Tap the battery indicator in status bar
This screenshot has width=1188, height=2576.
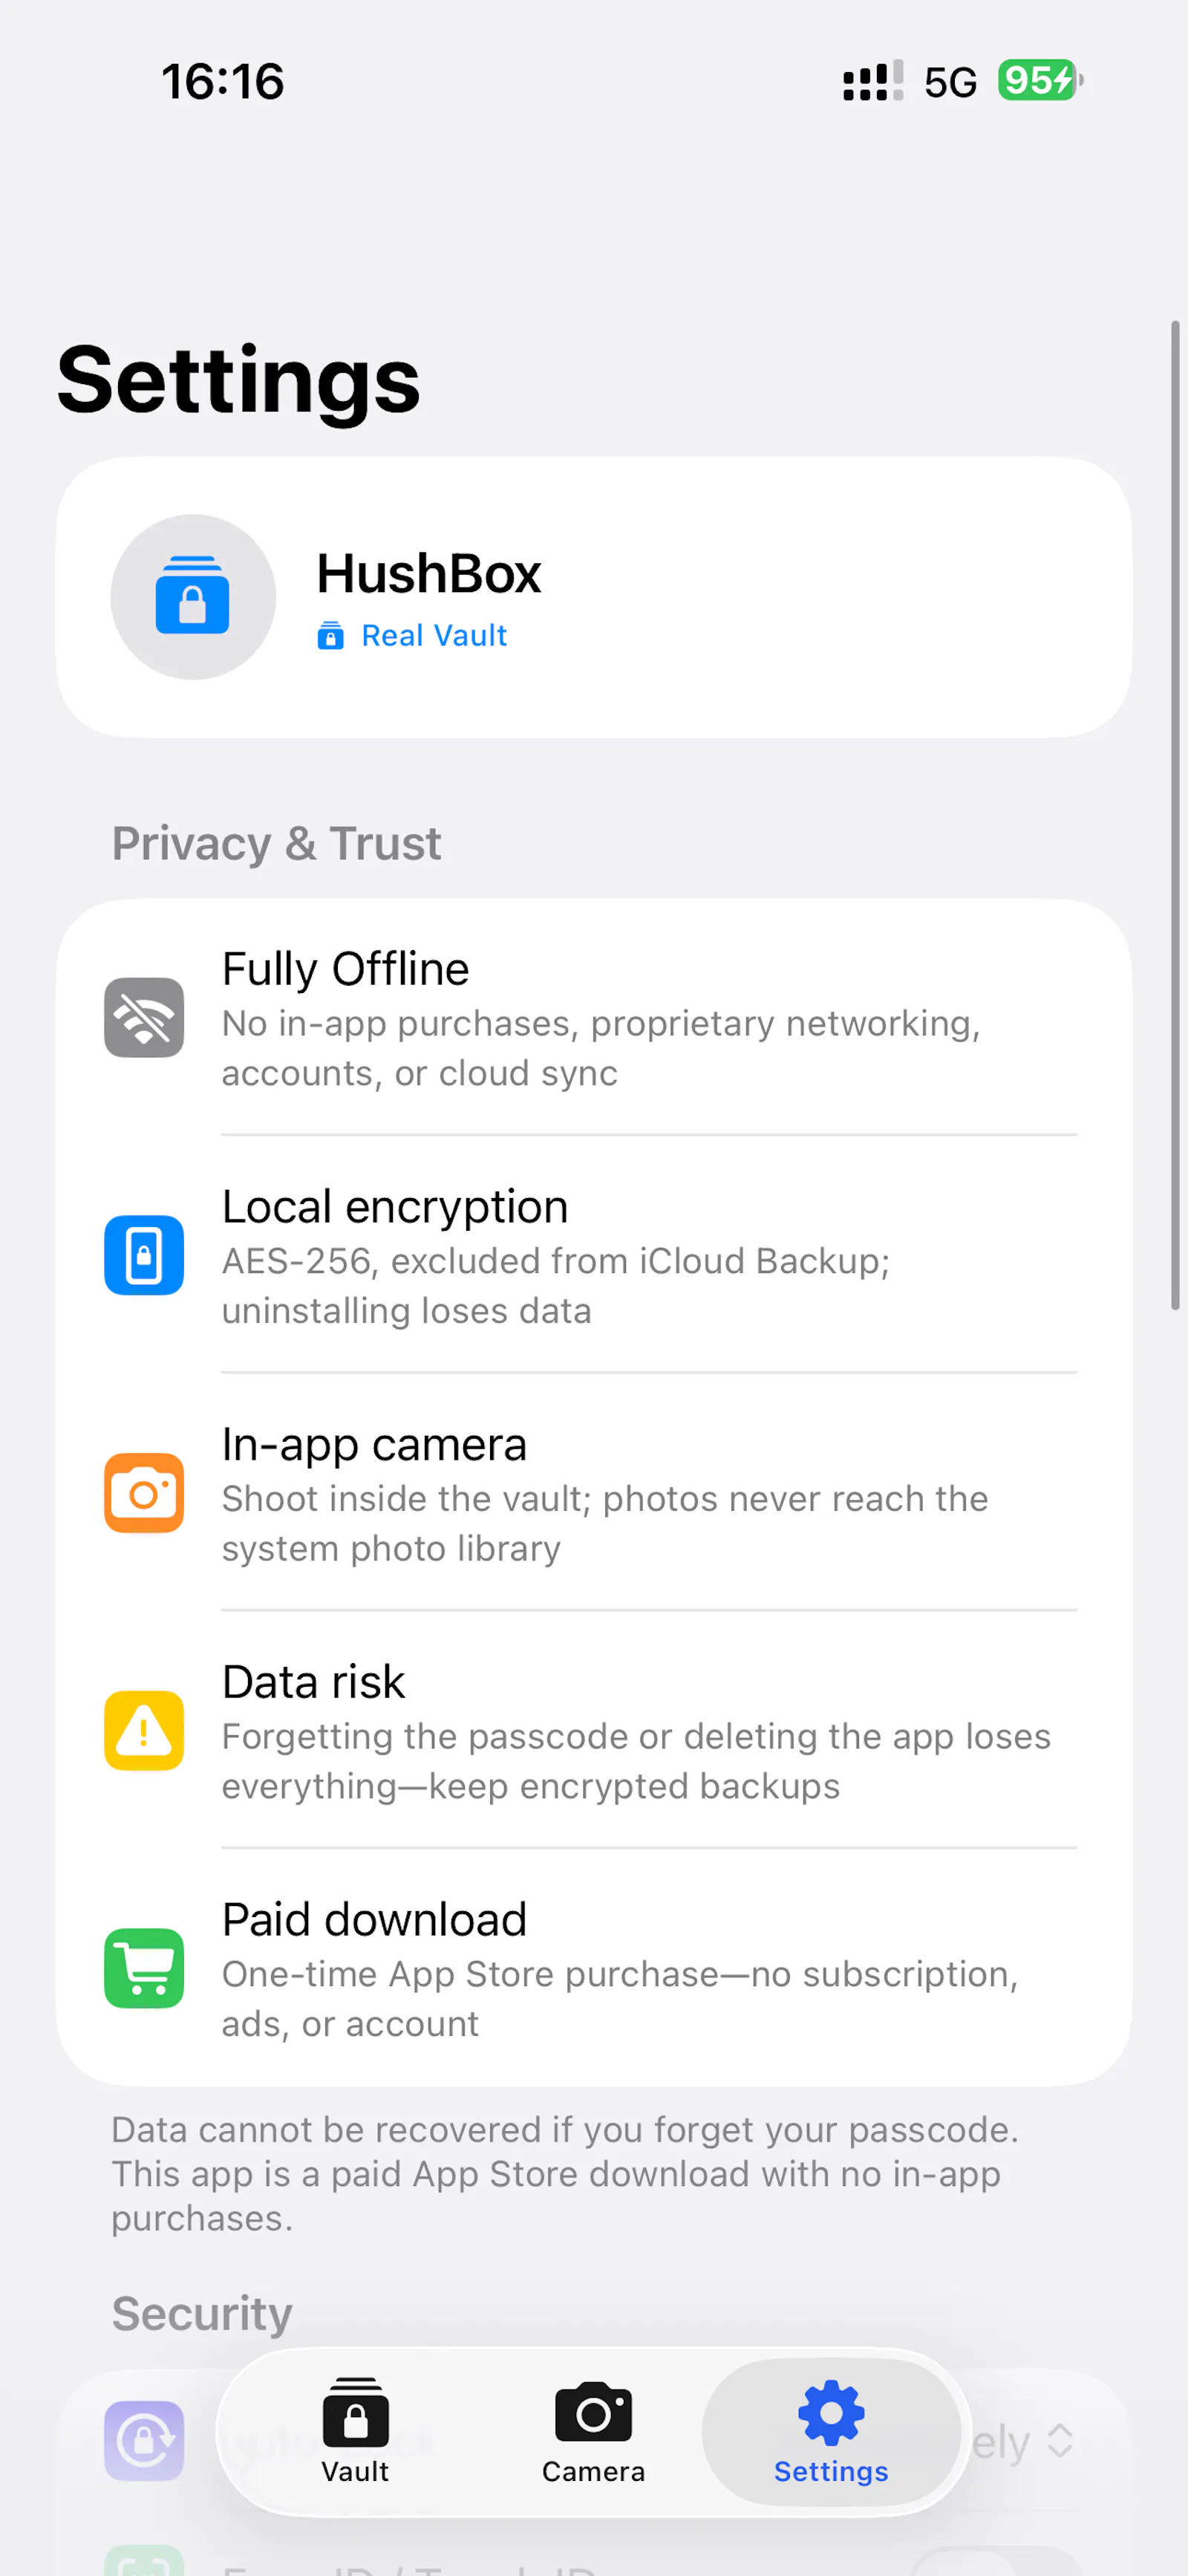click(x=1040, y=80)
